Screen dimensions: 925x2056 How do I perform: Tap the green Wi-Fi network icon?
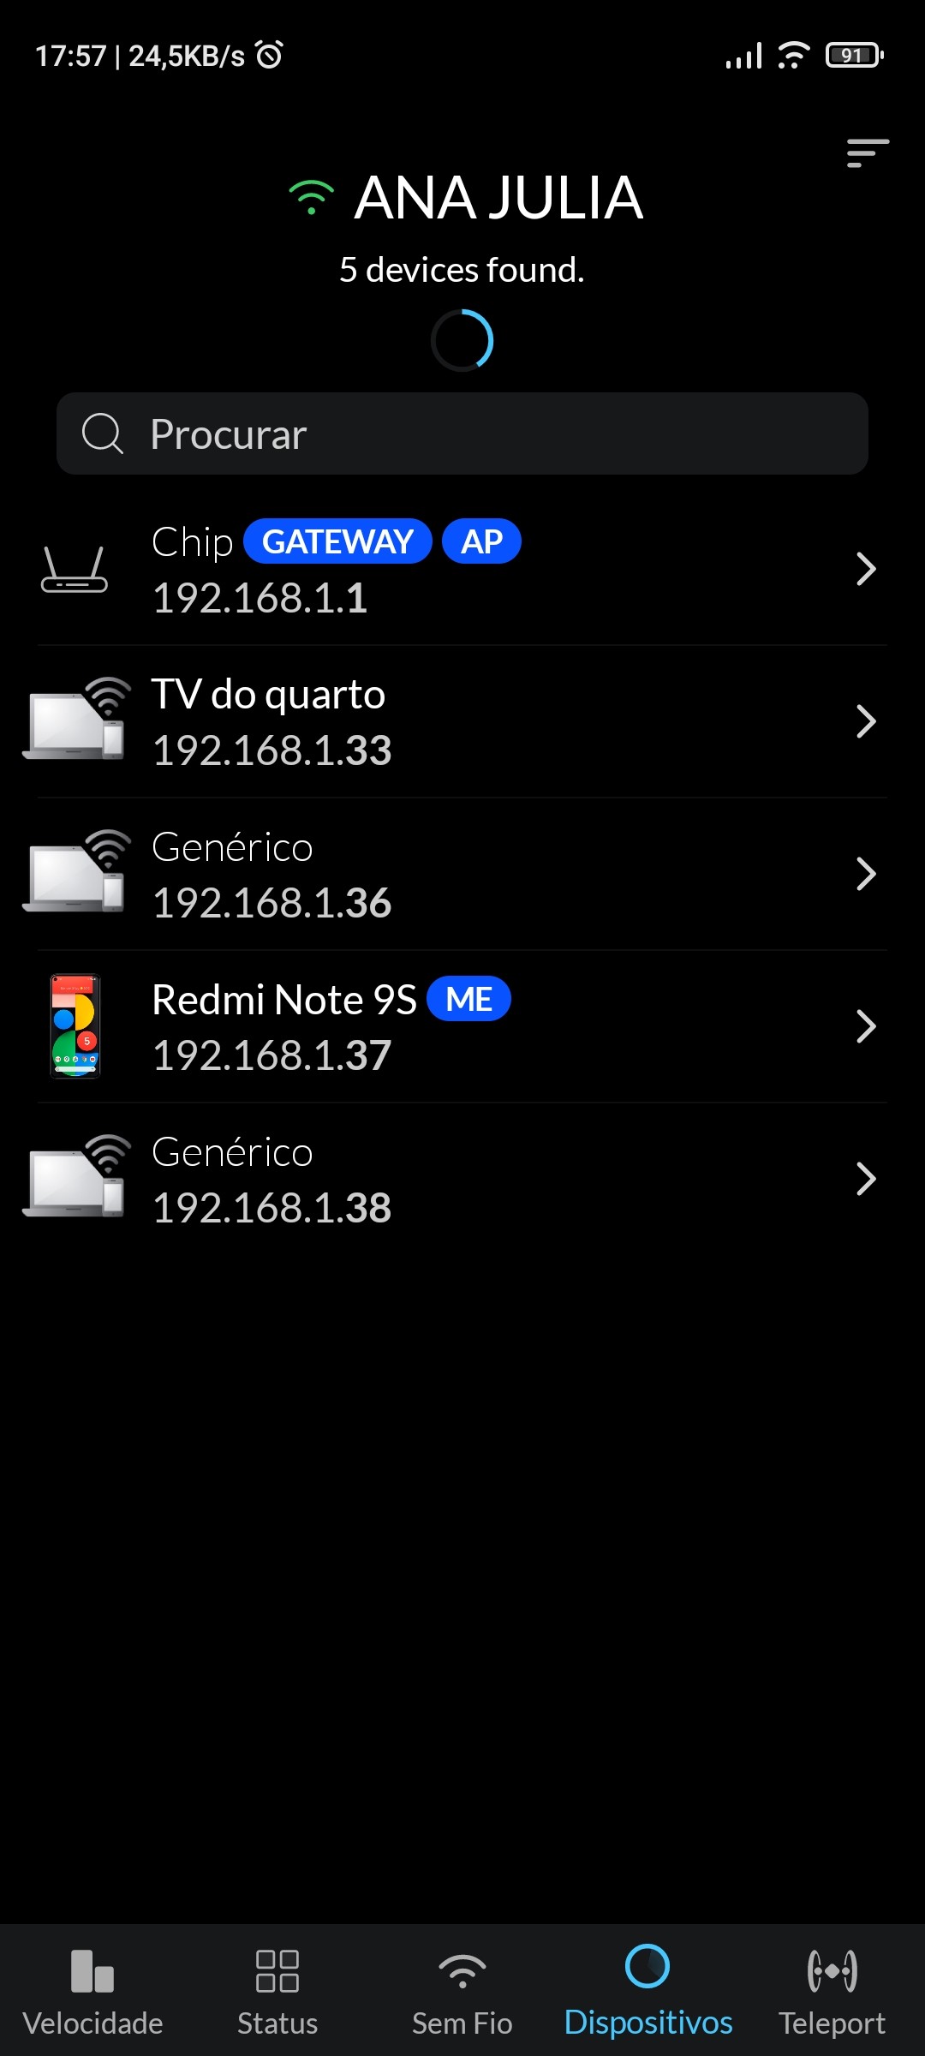[312, 198]
